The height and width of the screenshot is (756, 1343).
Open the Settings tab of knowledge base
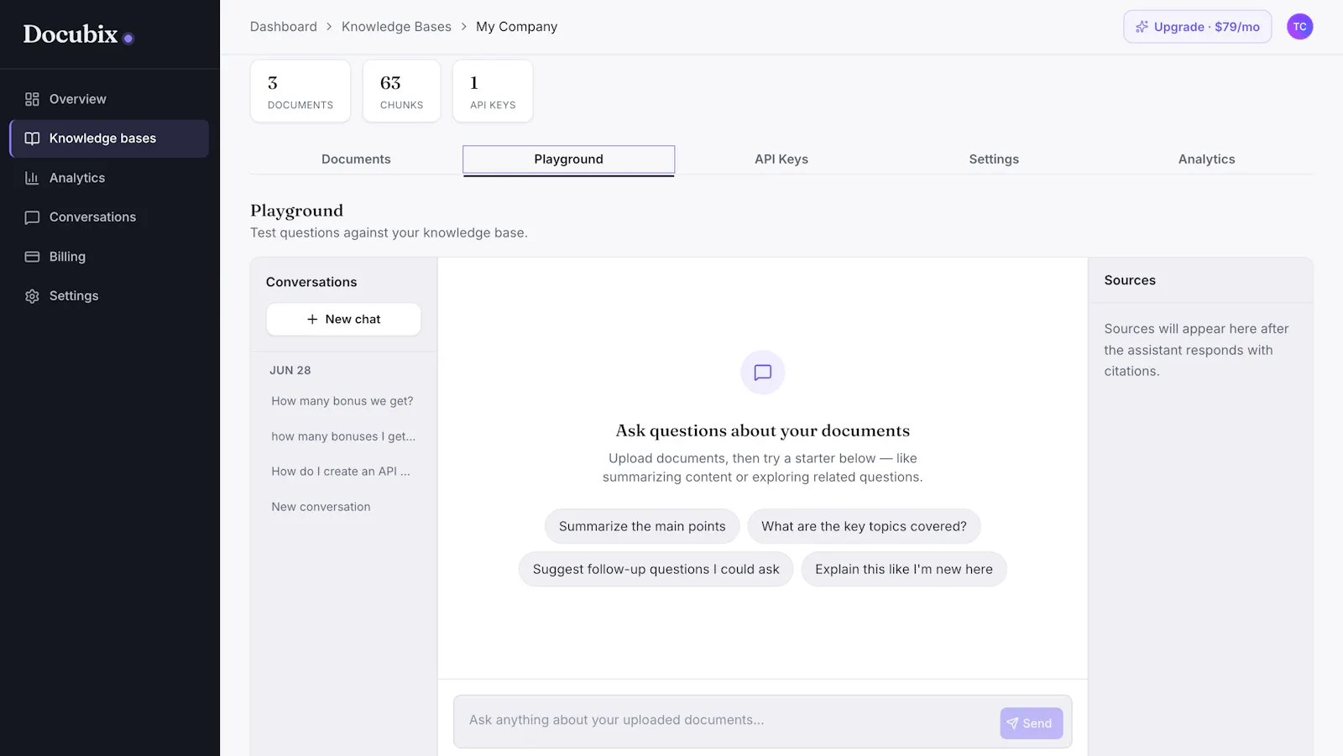994,159
